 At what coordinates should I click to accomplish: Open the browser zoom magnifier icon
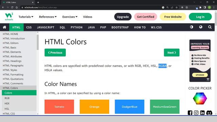(x=167, y=7)
